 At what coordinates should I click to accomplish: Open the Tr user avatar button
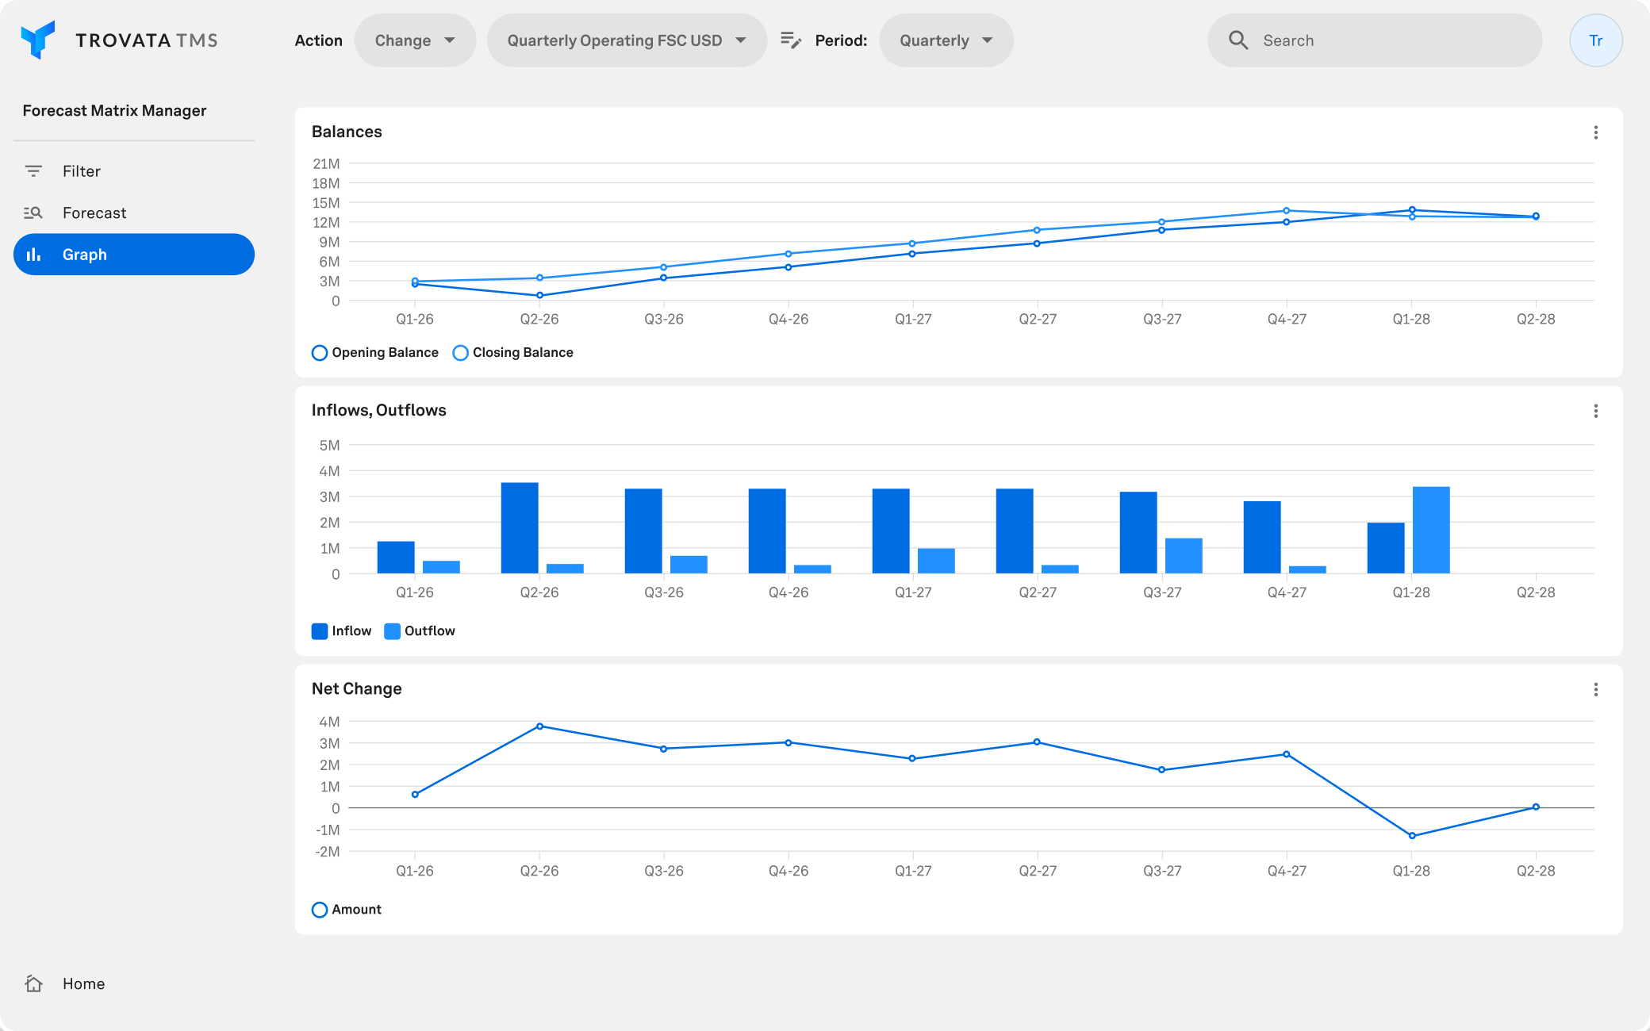tap(1595, 40)
